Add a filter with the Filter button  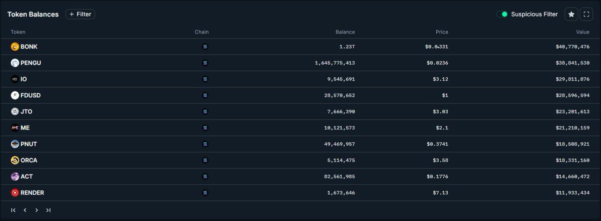[80, 14]
